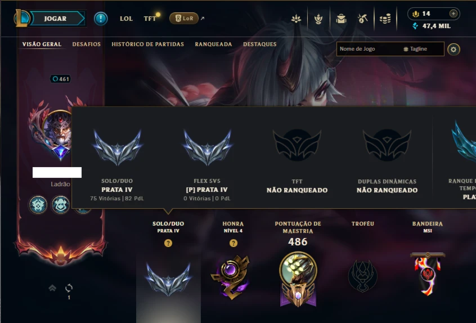476x323 pixels.
Task: Expand the profile chevron-up arrows icon
Action: 52,288
